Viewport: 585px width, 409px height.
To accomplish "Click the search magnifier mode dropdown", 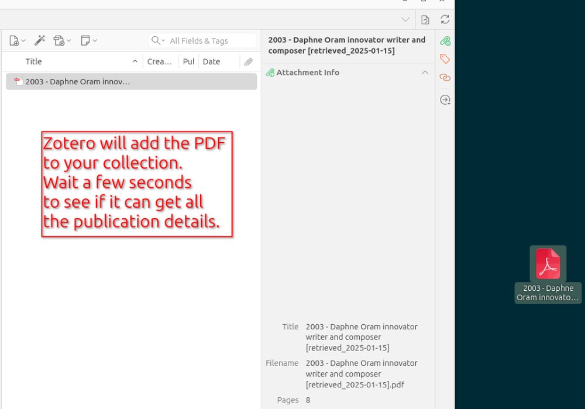I will point(158,40).
